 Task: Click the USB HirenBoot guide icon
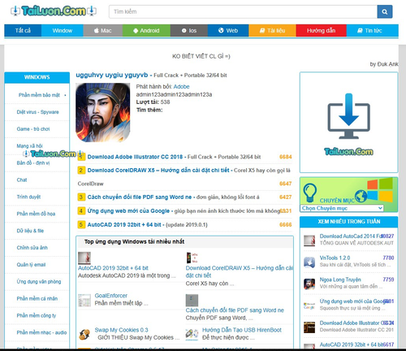[x=192, y=335]
